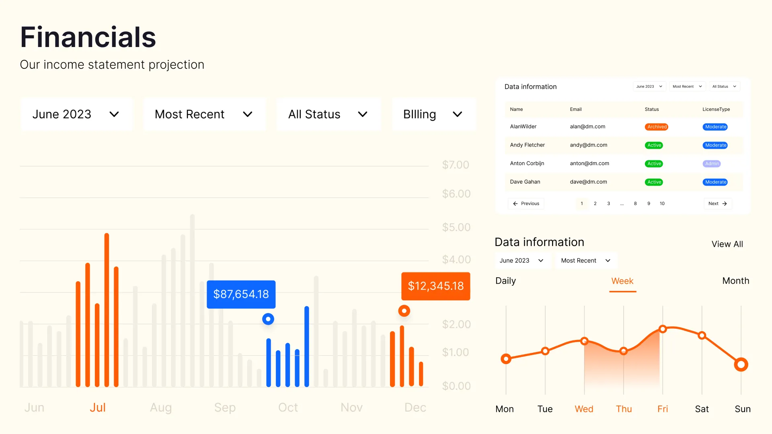Select the Jul month label on bar chart
This screenshot has width=772, height=434.
point(98,408)
